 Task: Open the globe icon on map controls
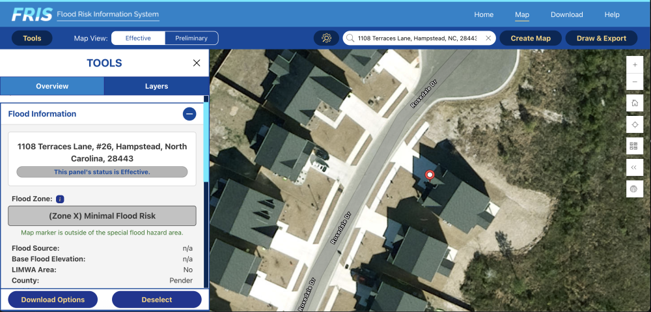tap(635, 189)
